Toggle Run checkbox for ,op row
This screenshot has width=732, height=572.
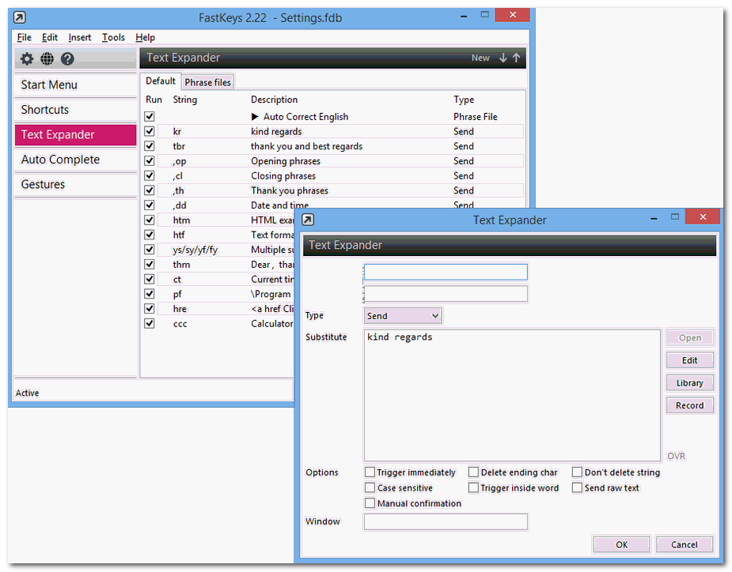pyautogui.click(x=150, y=161)
